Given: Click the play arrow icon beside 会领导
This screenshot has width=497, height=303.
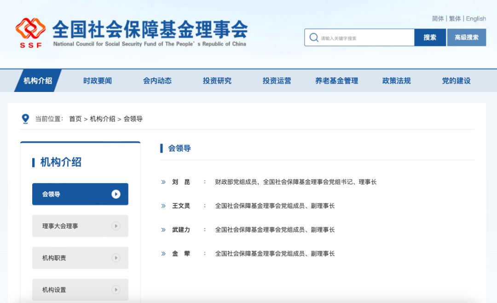Looking at the screenshot, I should click(x=116, y=194).
